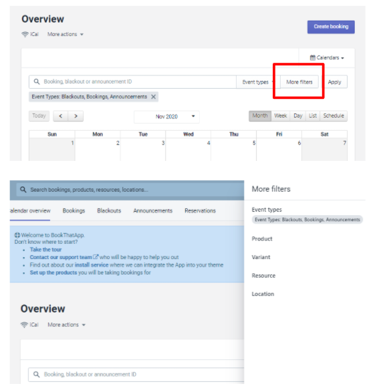This screenshot has height=392, width=373.
Task: Expand the Product filter in More filters panel
Action: click(x=262, y=239)
